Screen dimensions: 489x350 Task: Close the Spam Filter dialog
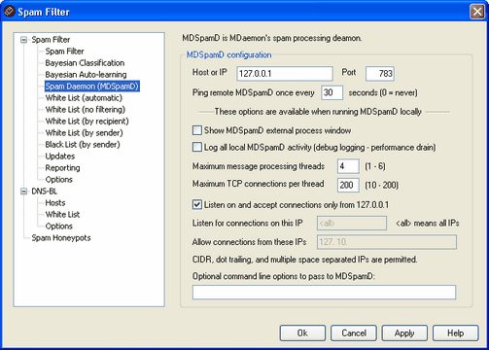click(477, 12)
